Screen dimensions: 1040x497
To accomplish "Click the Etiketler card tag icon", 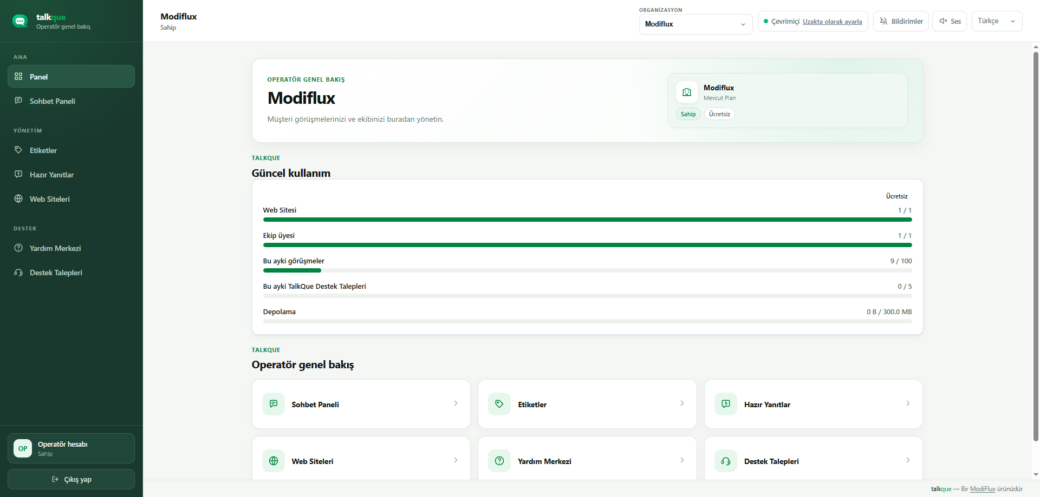I will click(499, 404).
